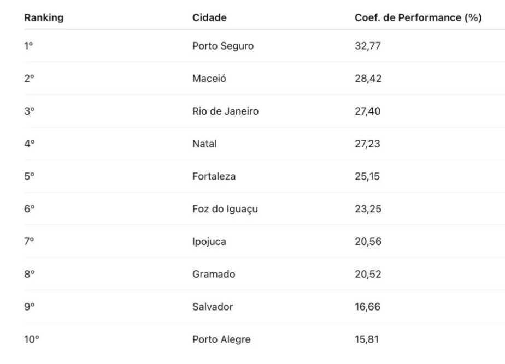Click the 27,40 performance value

click(x=367, y=111)
